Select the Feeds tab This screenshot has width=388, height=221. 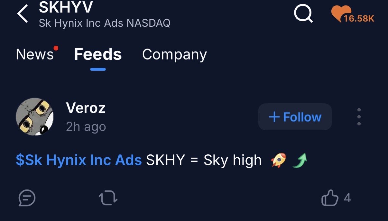(x=98, y=54)
